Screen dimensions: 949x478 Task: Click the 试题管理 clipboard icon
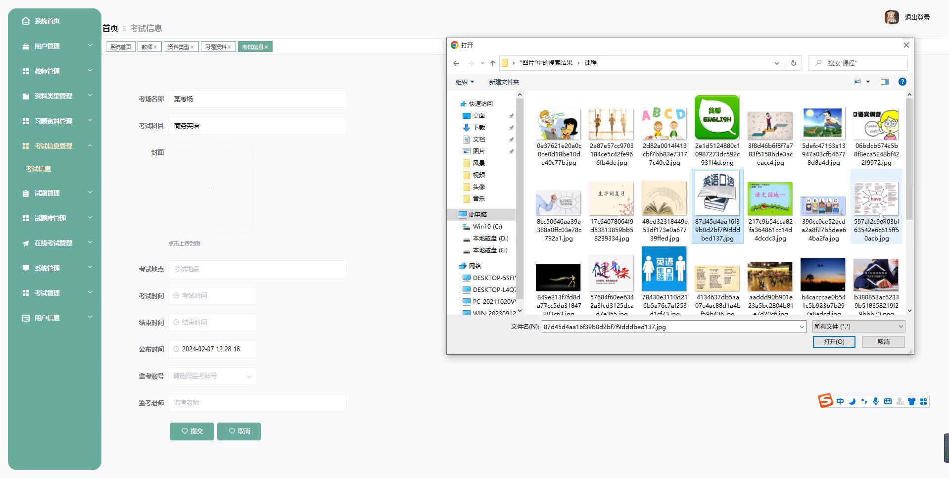click(26, 193)
